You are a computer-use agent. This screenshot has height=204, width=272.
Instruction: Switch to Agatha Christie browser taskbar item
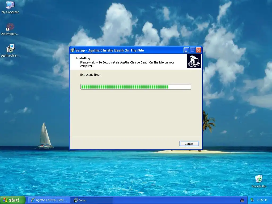pos(49,200)
